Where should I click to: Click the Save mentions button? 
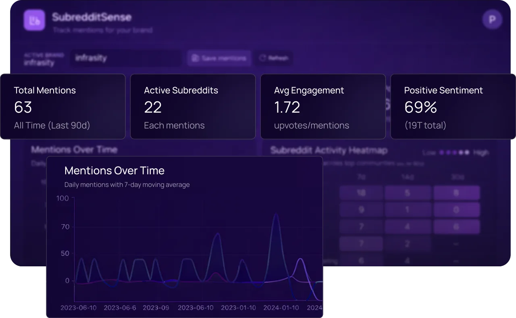[219, 58]
